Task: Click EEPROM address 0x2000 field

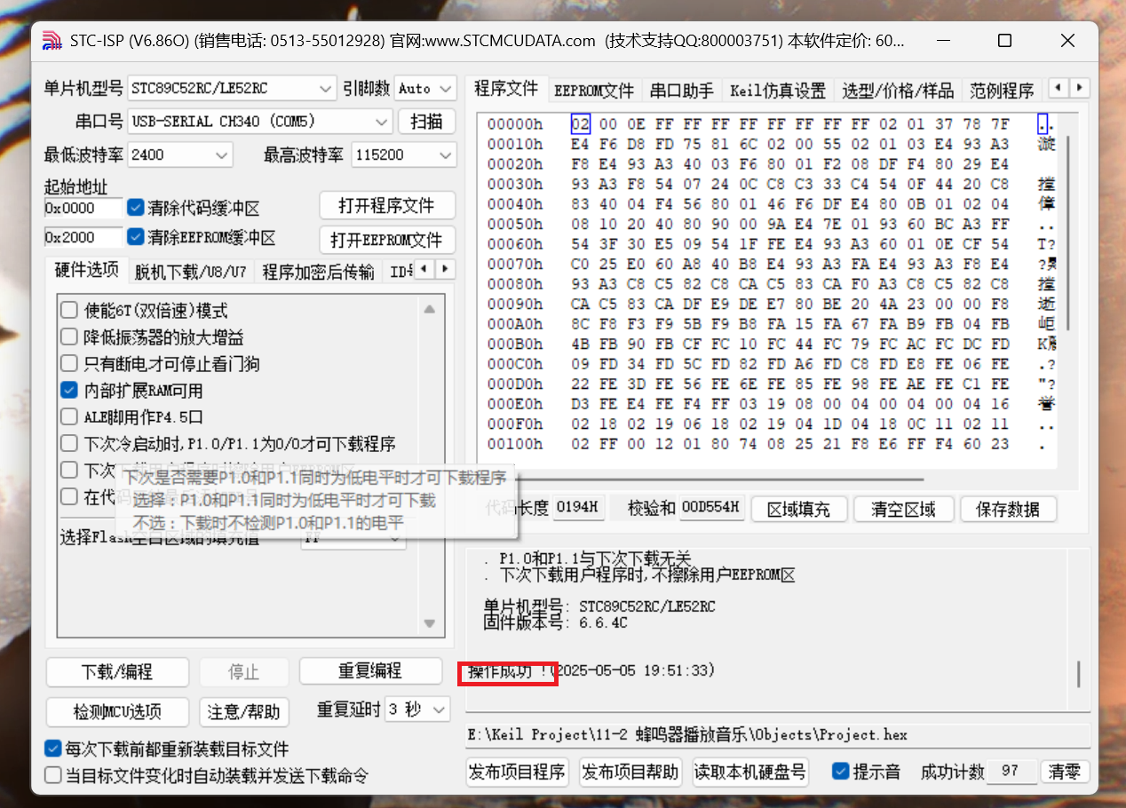Action: 83,237
